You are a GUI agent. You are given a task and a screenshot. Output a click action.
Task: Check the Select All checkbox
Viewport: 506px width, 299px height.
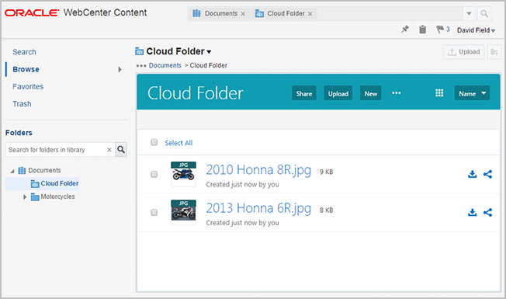click(154, 142)
